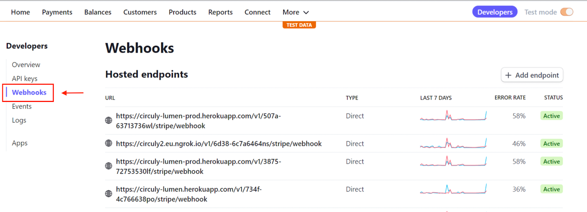Click globe icon beside 507a-63713736wl webhook URL

(x=109, y=120)
